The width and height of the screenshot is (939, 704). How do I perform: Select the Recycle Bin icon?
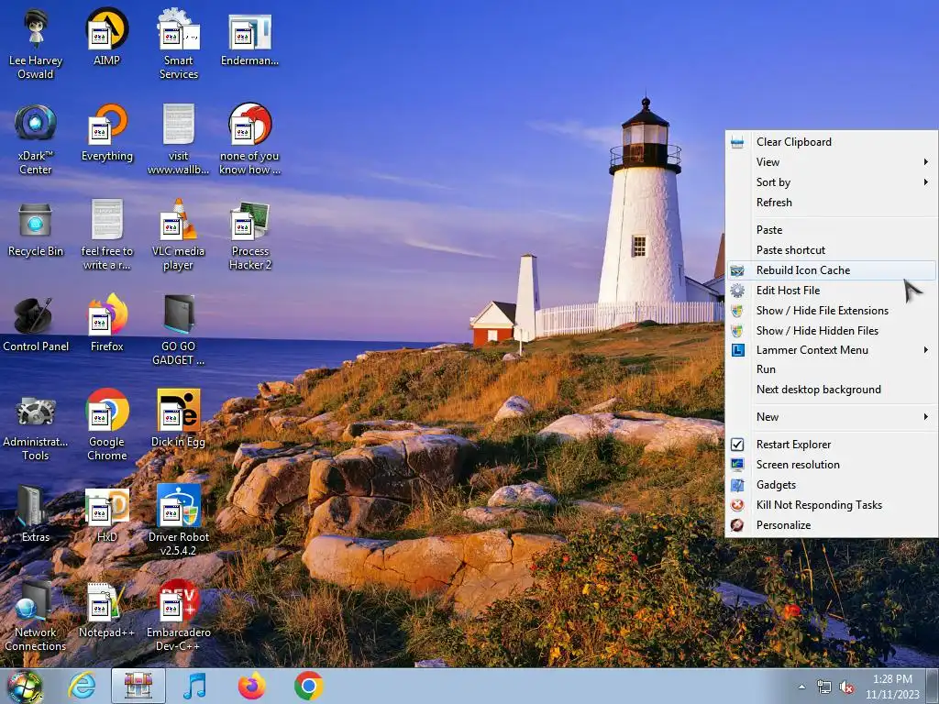tap(36, 228)
